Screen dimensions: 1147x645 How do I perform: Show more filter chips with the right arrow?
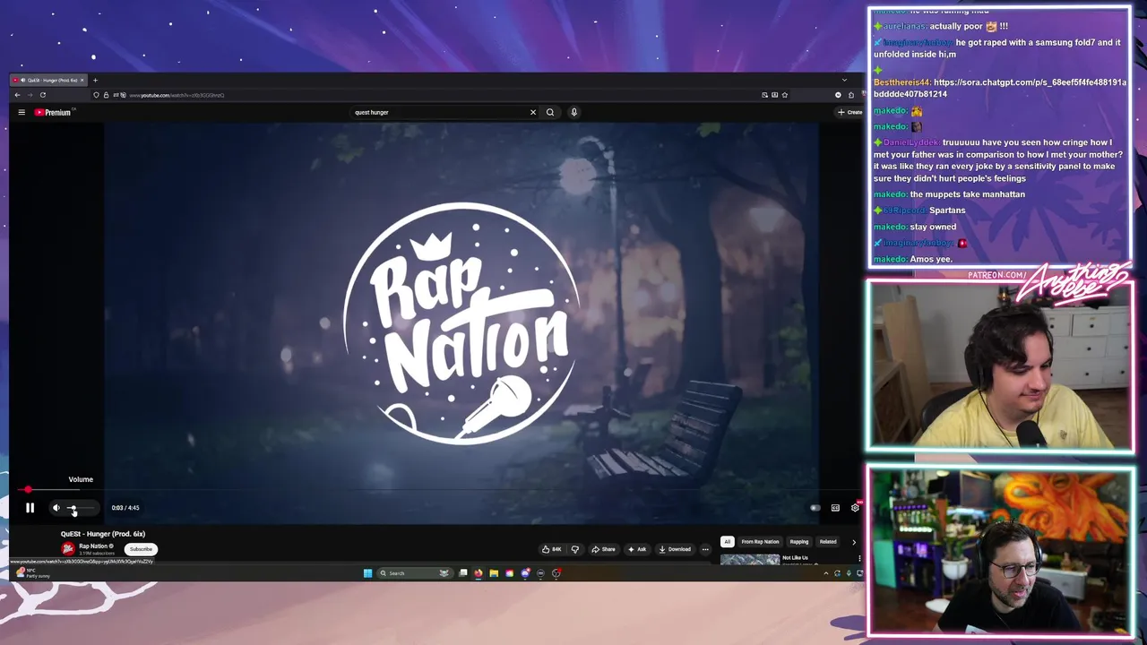(x=853, y=542)
